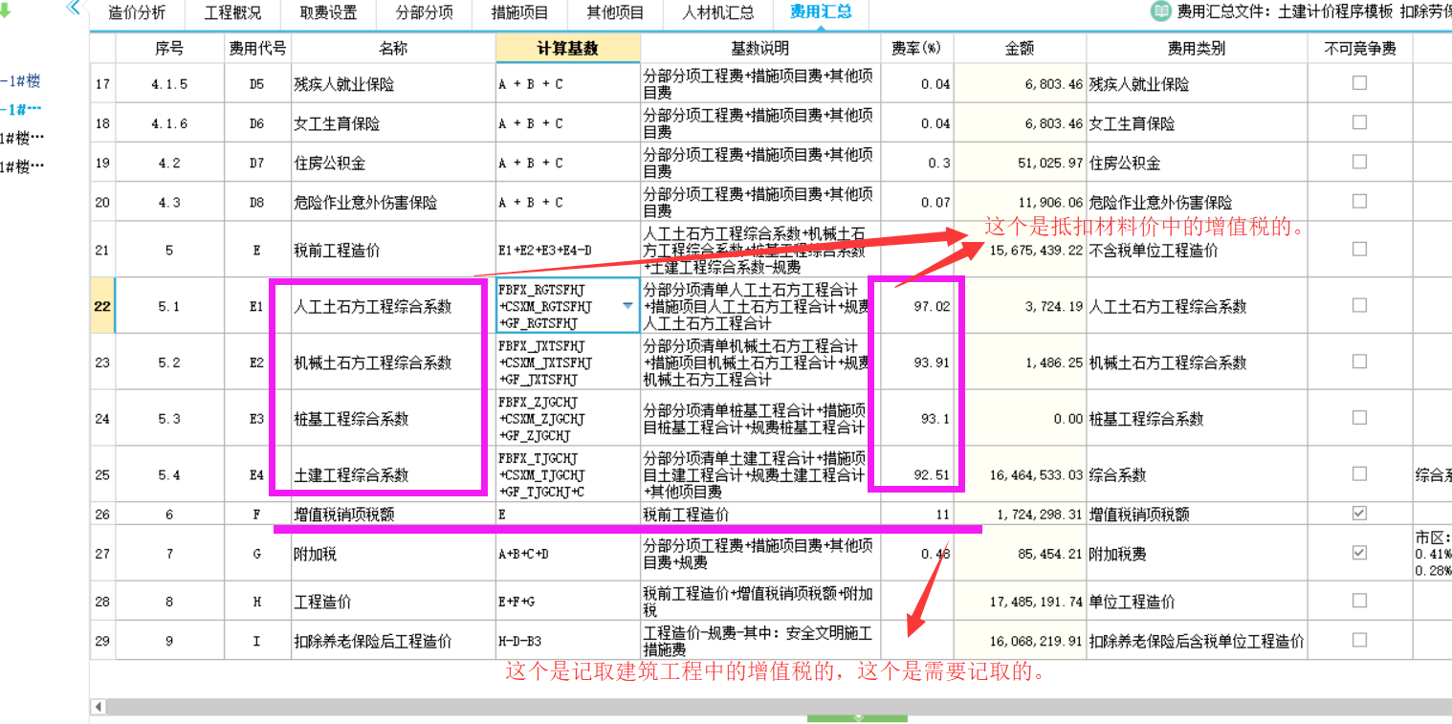Select the highlighted -1#… tree item
1452x724 pixels.
pos(21,110)
